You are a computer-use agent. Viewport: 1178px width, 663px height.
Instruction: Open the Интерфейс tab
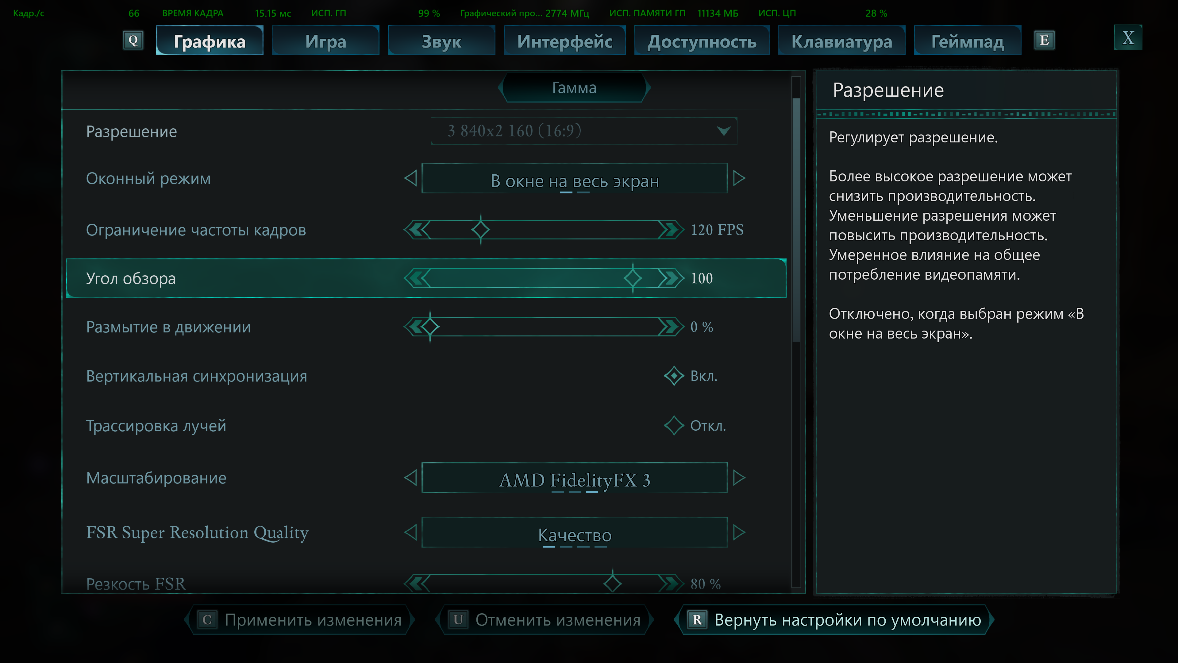click(x=564, y=41)
